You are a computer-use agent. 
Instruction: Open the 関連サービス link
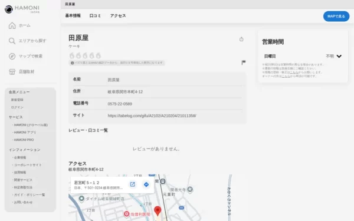tap(23, 180)
